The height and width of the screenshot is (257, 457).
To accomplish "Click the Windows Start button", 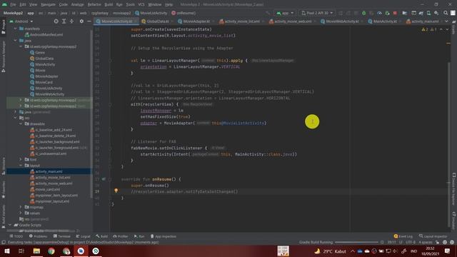I will tap(7, 251).
